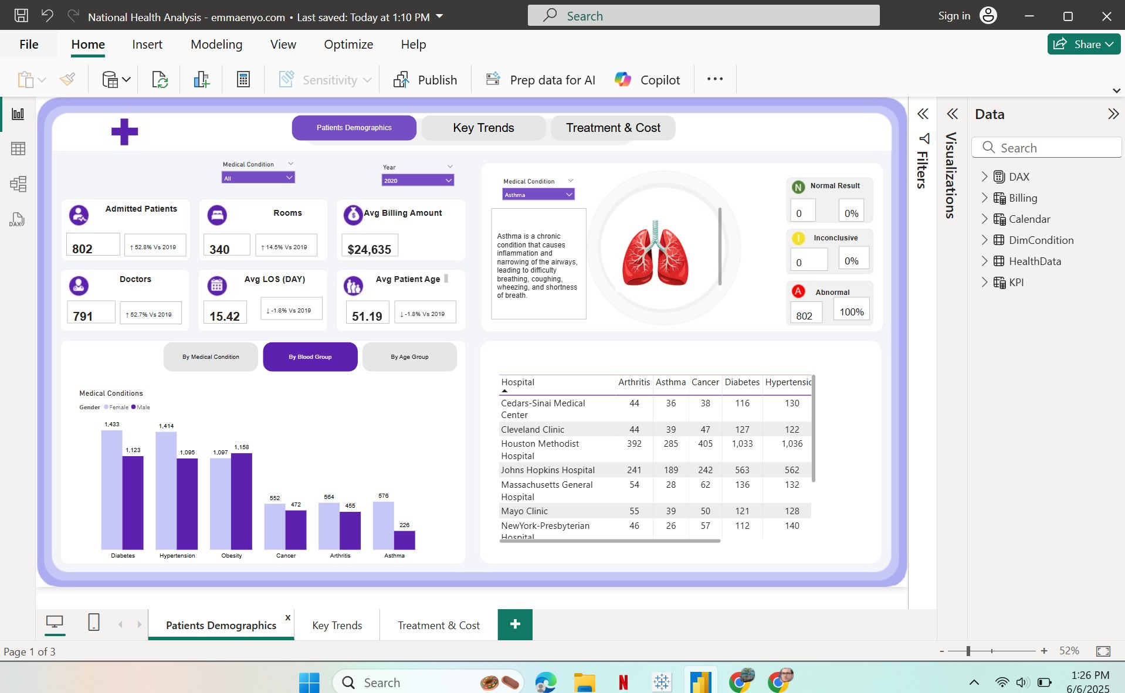Expand the KPI table

click(x=985, y=282)
